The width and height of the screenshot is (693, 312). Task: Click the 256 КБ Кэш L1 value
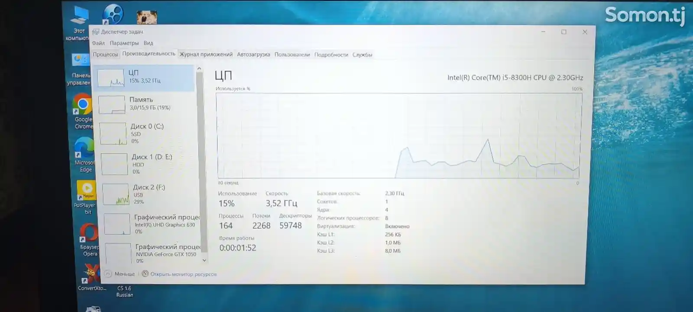tap(393, 235)
